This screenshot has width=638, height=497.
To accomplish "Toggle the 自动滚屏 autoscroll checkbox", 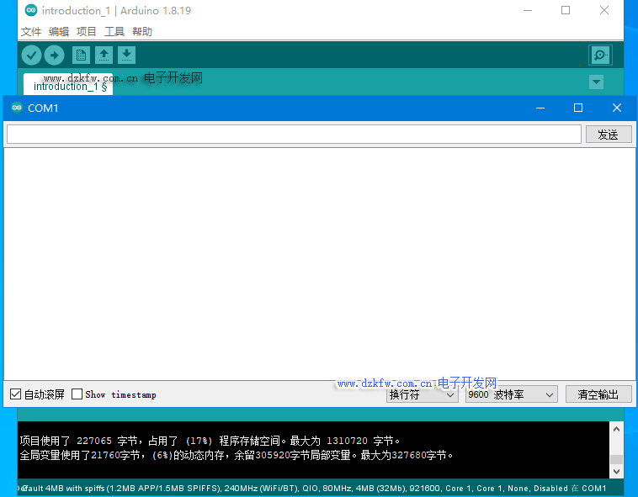I will coord(16,394).
